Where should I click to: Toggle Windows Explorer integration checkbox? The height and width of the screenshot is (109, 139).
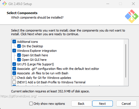[14, 51]
